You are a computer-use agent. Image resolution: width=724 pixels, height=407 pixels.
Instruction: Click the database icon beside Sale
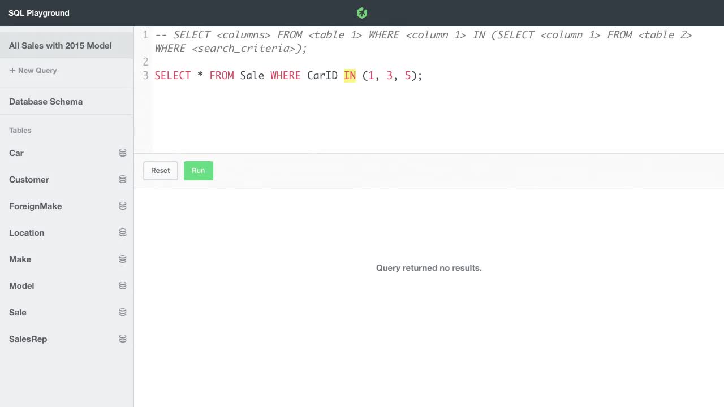tap(123, 312)
